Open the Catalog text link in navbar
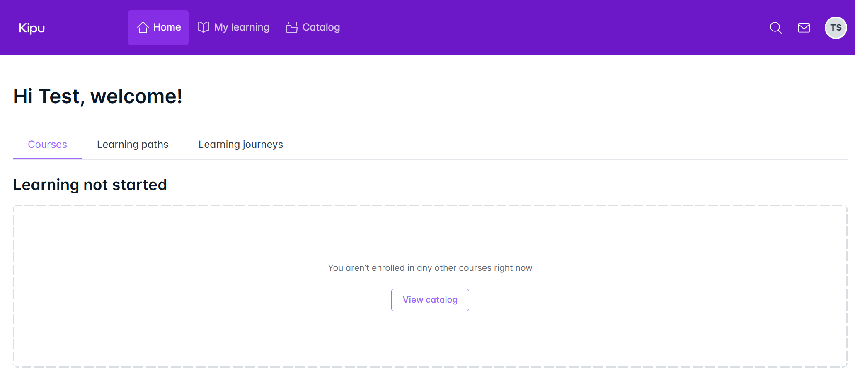Image resolution: width=855 pixels, height=383 pixels. [321, 27]
